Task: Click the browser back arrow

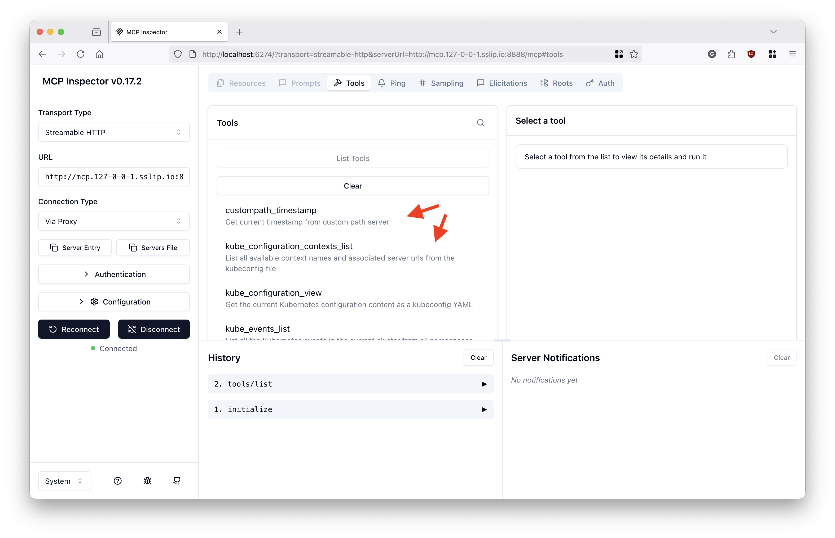Action: pos(42,54)
